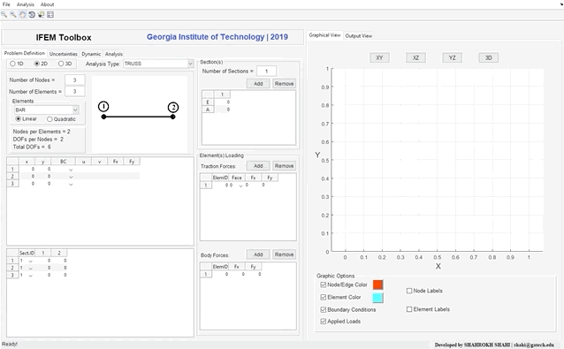
Task: Select the x coordinate cell of node 1
Action: point(27,169)
